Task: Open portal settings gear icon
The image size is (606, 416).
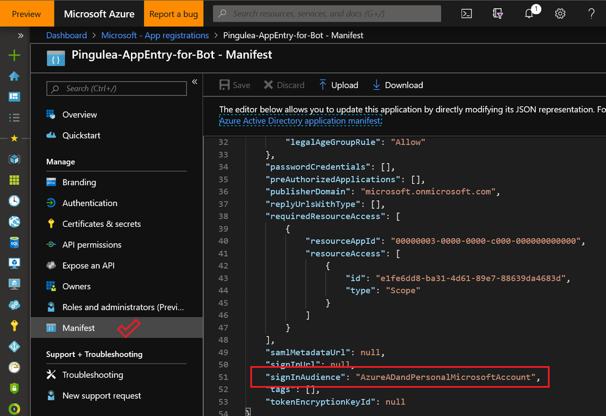Action: coord(561,13)
